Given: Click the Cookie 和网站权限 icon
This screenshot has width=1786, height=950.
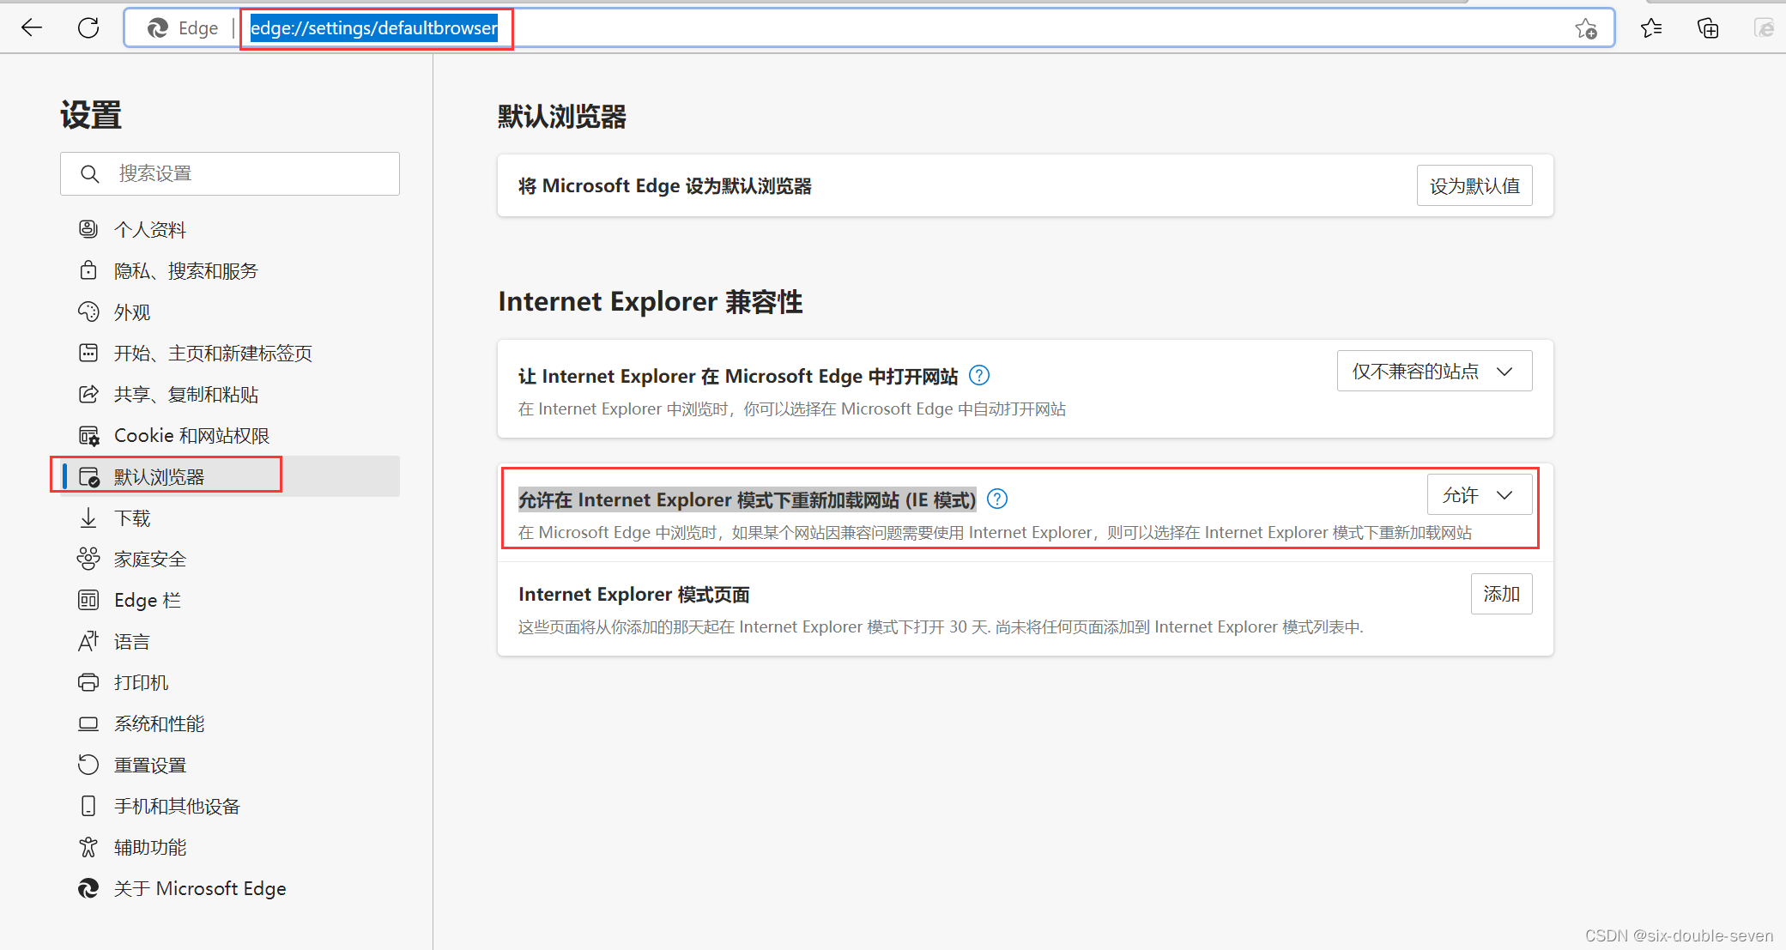Looking at the screenshot, I should point(89,435).
